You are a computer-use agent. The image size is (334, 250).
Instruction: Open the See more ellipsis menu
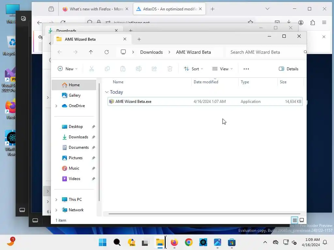click(x=246, y=69)
